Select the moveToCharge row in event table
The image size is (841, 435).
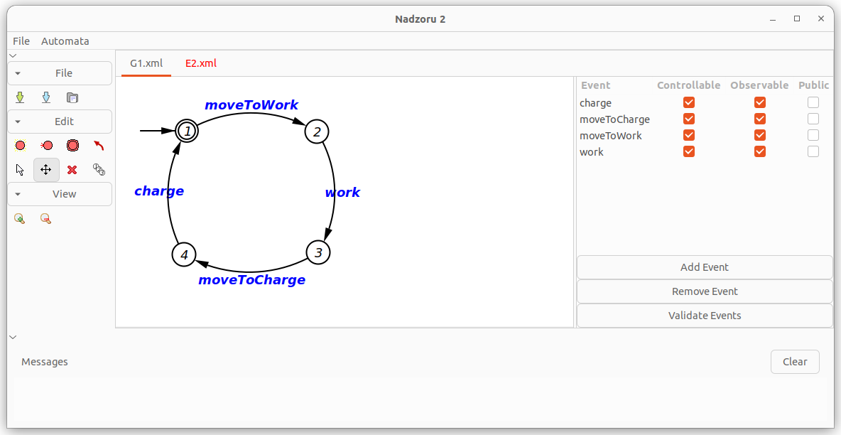(704, 119)
